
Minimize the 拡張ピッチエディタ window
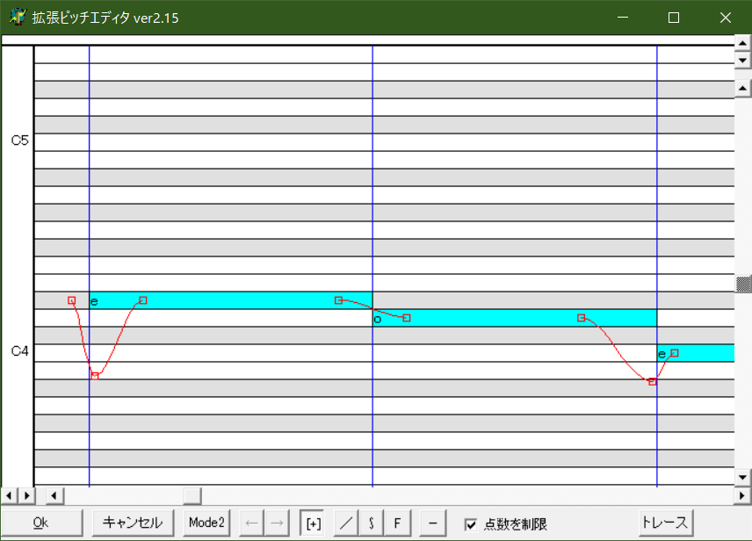[623, 18]
